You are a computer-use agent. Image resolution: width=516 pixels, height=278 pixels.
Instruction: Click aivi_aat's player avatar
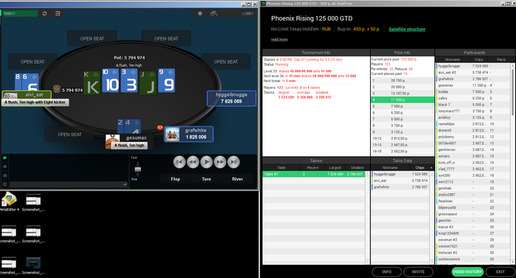click(x=10, y=96)
